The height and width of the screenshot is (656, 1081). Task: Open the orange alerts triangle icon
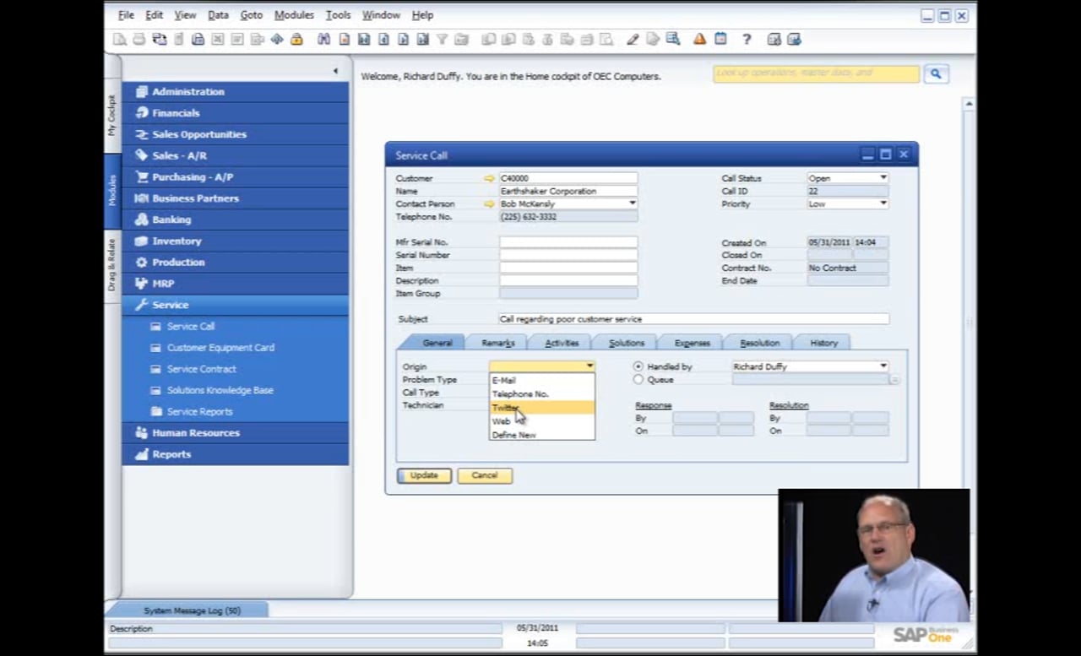coord(699,40)
